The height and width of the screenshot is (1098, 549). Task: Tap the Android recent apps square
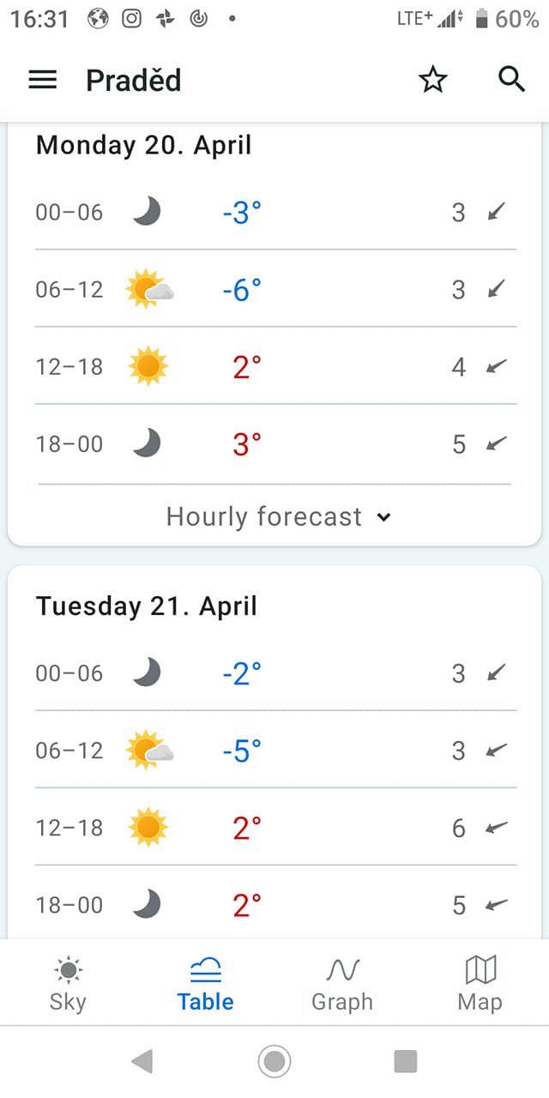[406, 1061]
